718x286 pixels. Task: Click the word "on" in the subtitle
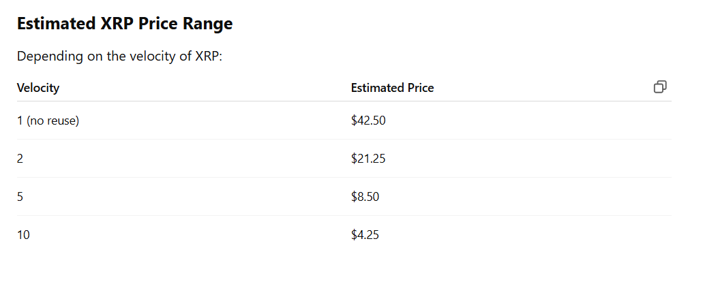95,56
